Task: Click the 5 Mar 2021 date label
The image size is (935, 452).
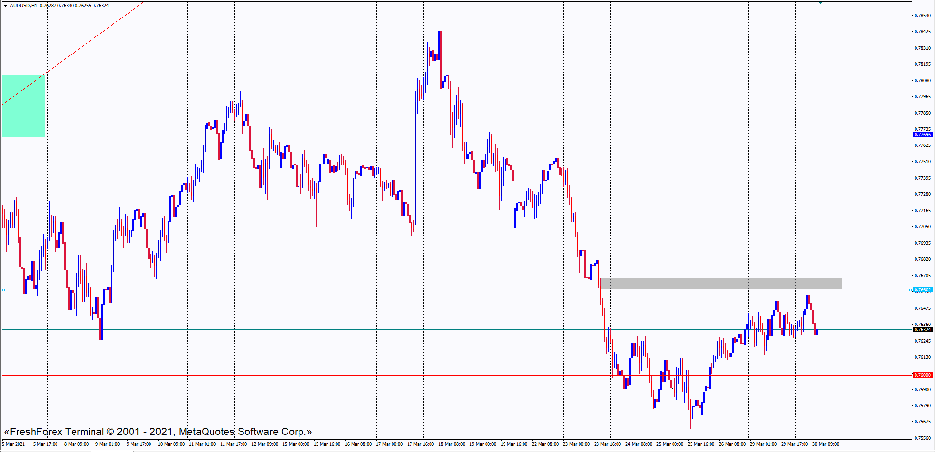Action: tap(14, 444)
